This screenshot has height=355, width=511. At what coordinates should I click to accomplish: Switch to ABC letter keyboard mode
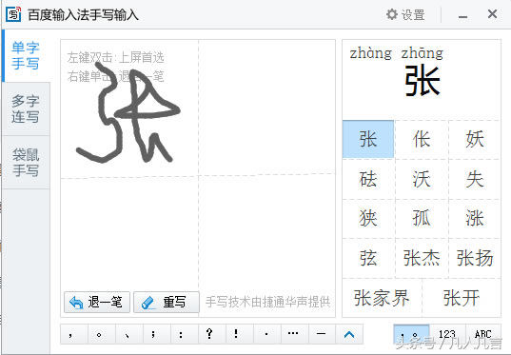(x=483, y=334)
